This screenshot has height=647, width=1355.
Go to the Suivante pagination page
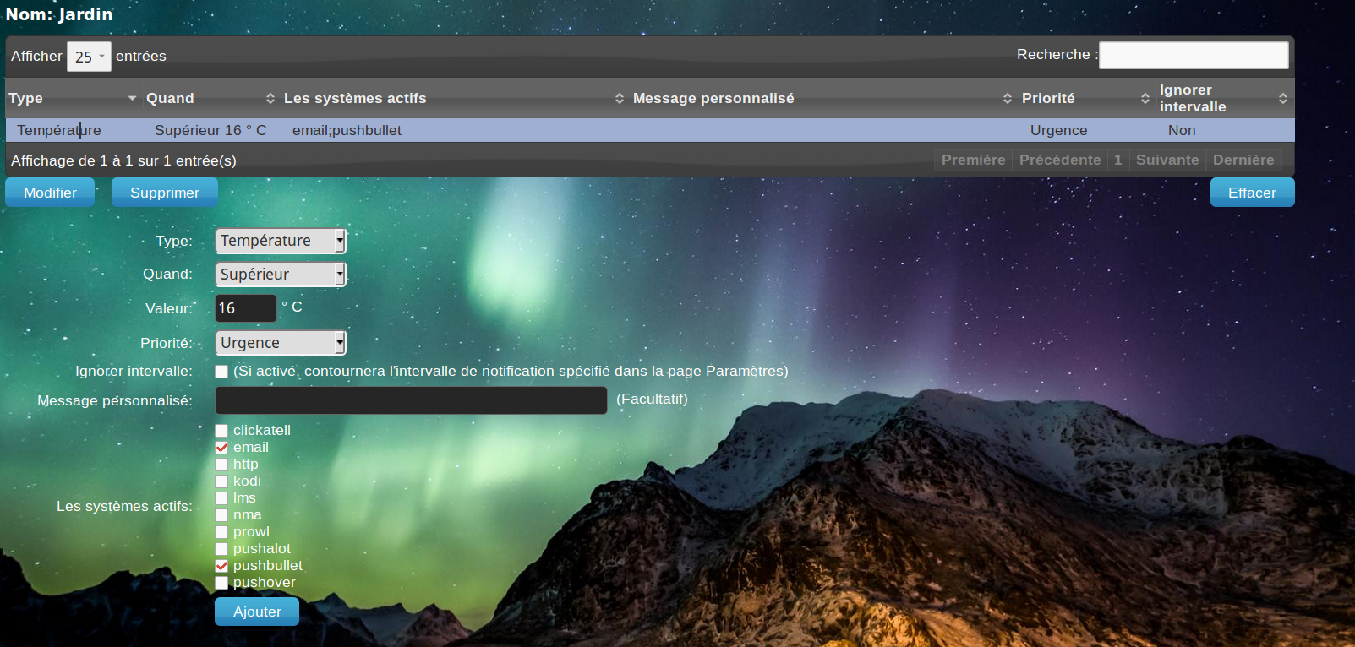1167,160
